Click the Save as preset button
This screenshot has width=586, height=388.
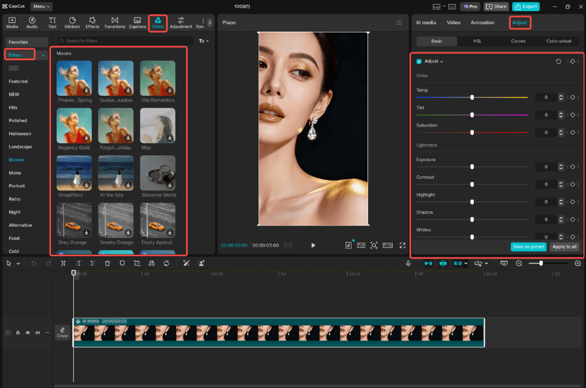point(528,246)
